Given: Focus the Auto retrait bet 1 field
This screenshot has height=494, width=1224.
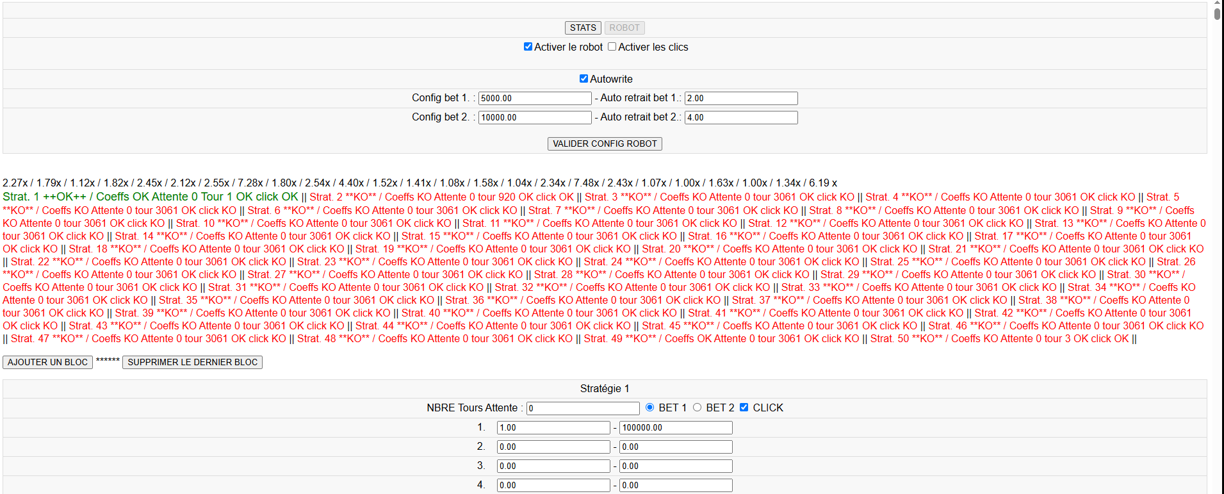Looking at the screenshot, I should tap(740, 98).
